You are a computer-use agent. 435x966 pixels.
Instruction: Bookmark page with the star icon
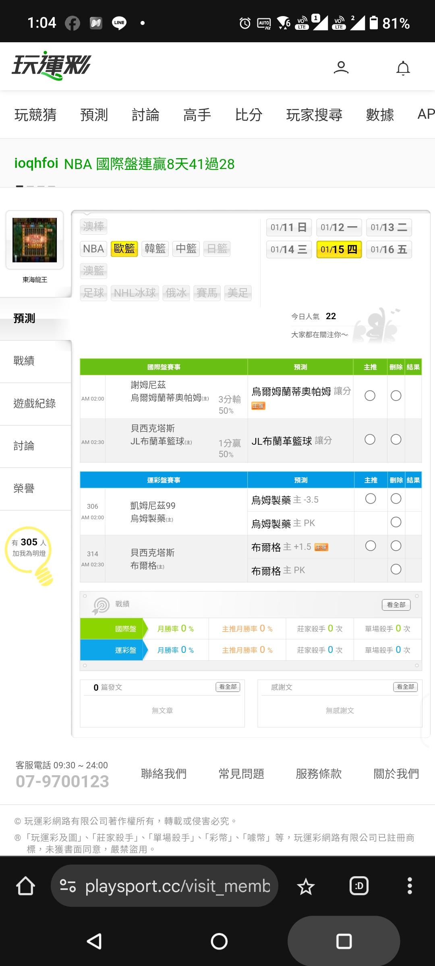(x=306, y=887)
